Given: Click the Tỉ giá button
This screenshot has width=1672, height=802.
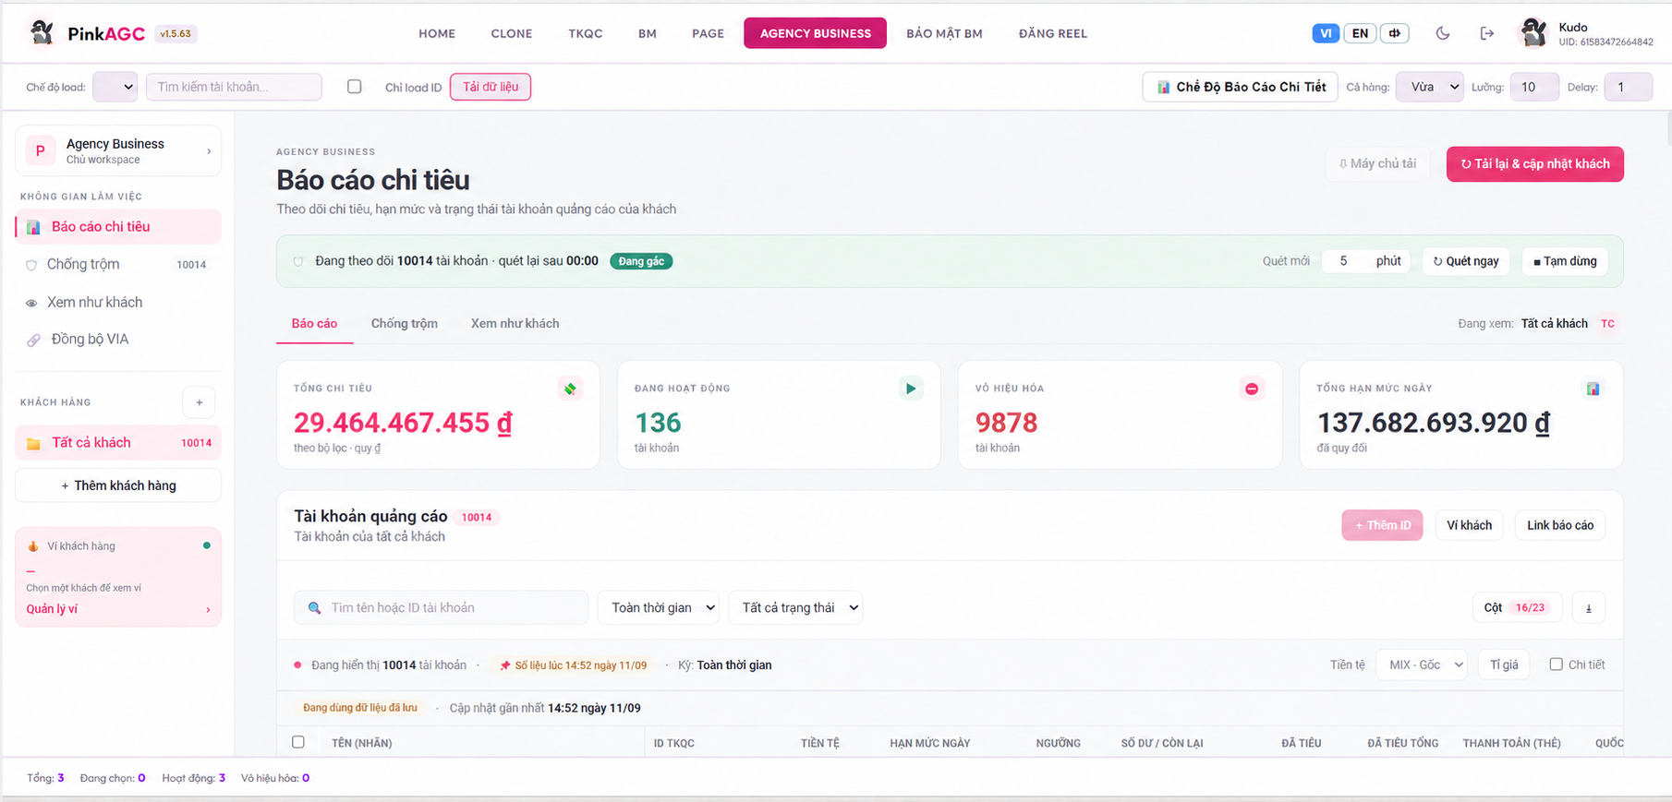Looking at the screenshot, I should click(1504, 664).
